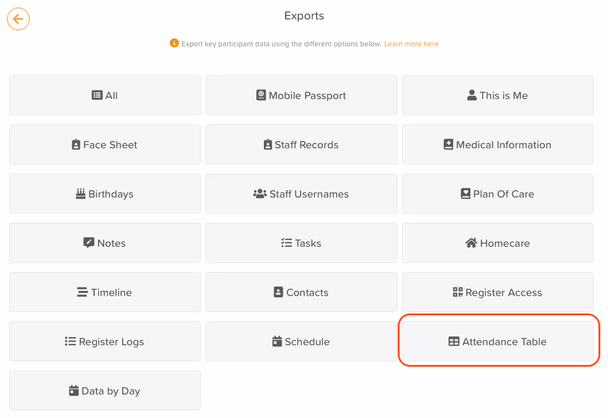Open the Plan Of Care export
Screen dimensions: 608x418
tap(497, 194)
